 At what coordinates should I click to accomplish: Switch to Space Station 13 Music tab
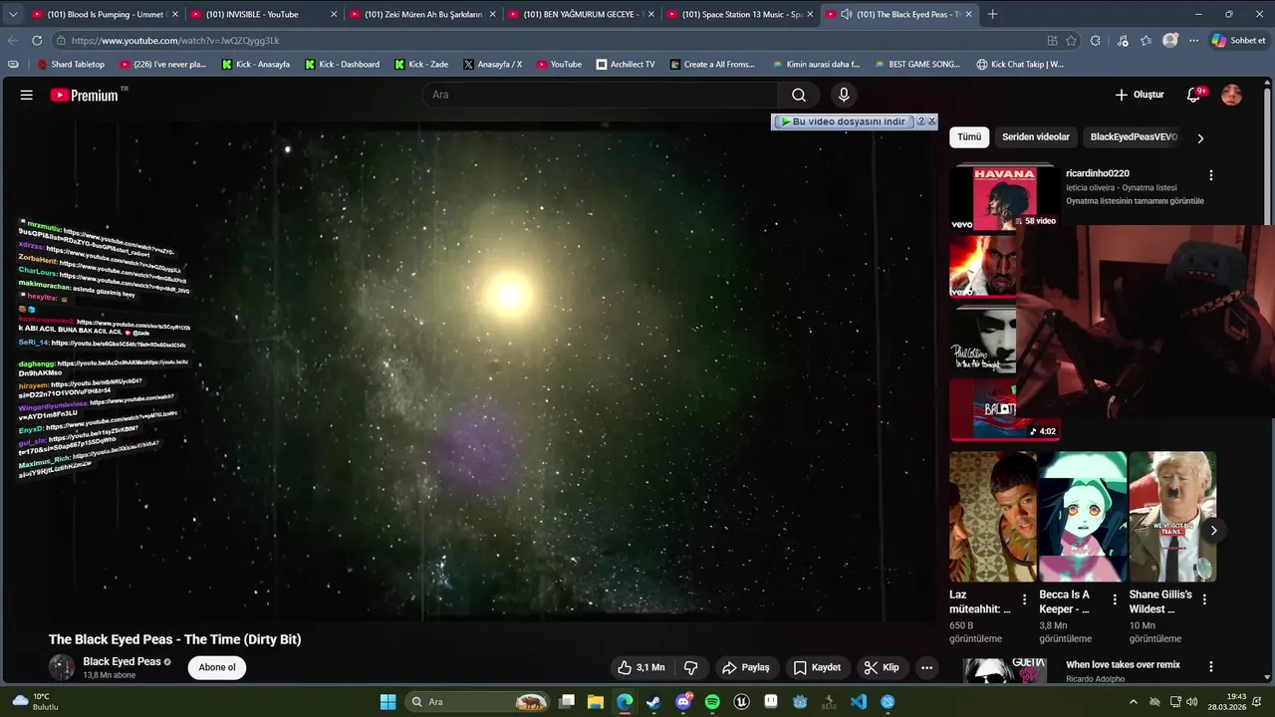tap(739, 14)
